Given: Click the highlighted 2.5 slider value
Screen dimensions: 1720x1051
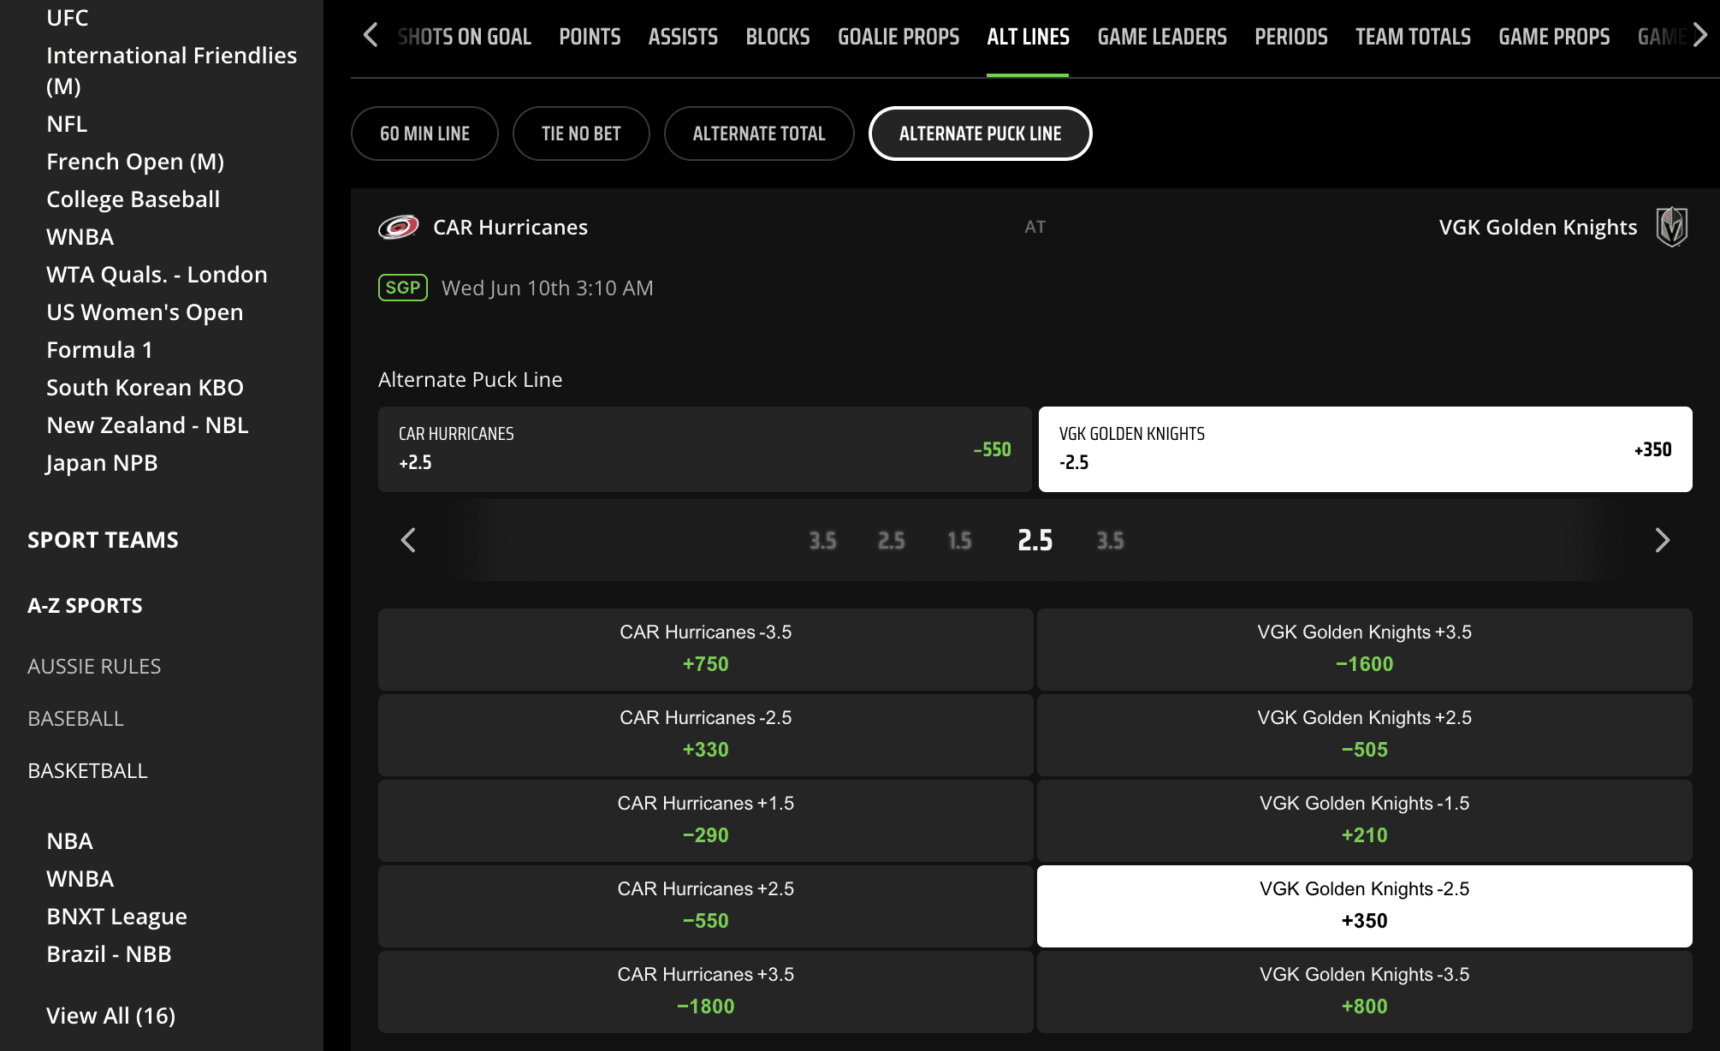Looking at the screenshot, I should coord(1035,540).
